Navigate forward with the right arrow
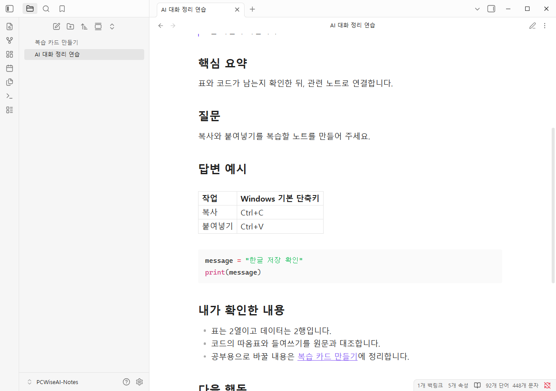The image size is (556, 391). [173, 26]
